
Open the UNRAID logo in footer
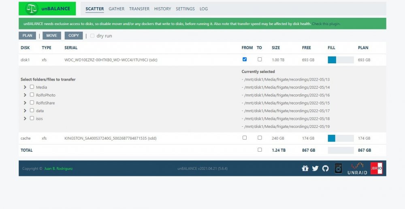[x=357, y=168]
